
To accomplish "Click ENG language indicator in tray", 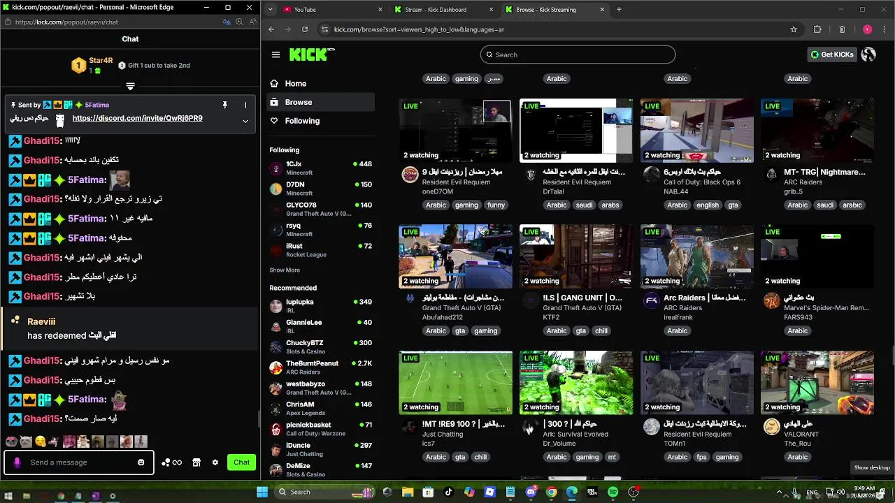I will (812, 493).
